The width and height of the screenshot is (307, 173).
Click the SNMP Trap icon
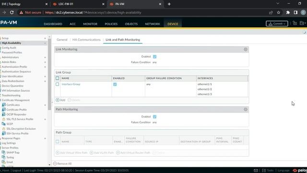tap(4, 152)
